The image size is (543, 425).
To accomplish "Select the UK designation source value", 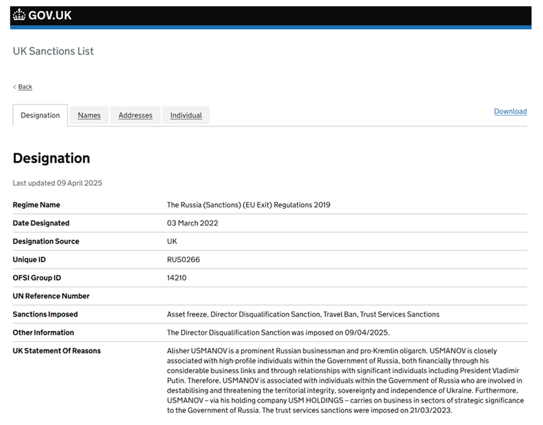I will (x=172, y=241).
